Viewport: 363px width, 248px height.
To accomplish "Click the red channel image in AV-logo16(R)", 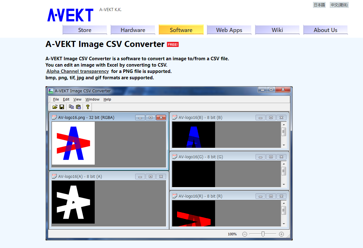I will pyautogui.click(x=194, y=213).
